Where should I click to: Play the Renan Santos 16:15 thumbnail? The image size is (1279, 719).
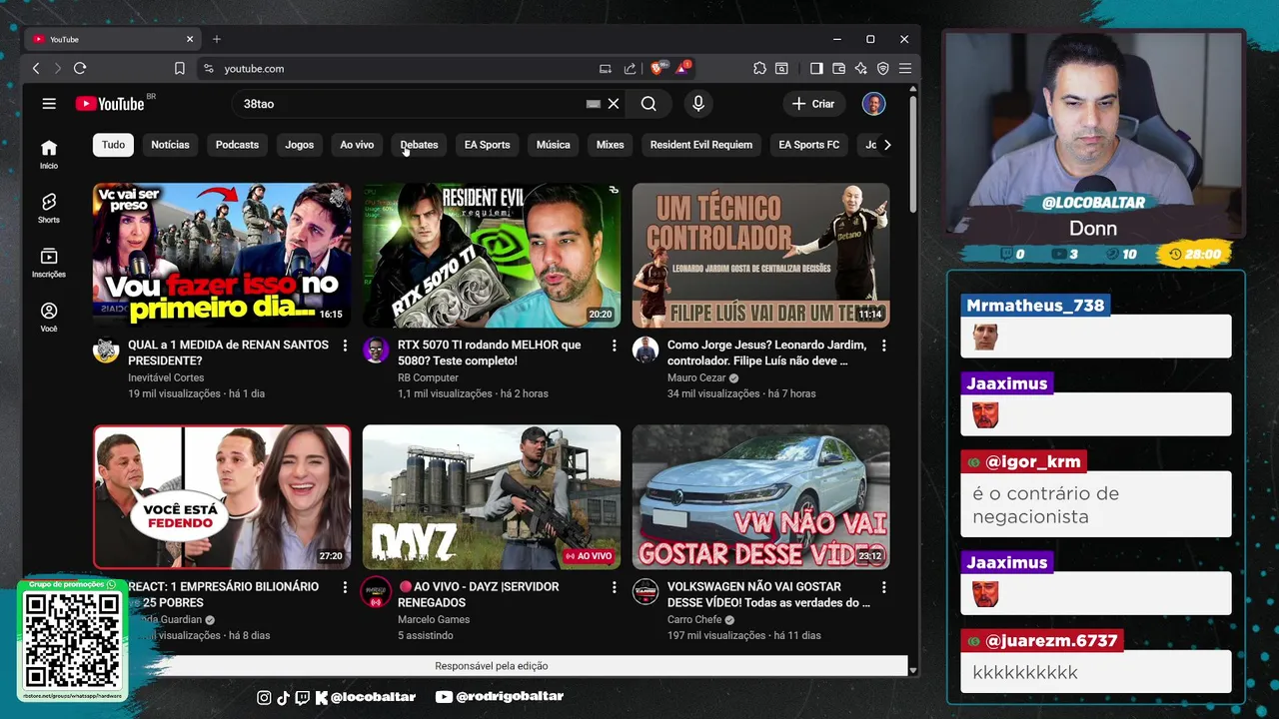(x=222, y=256)
